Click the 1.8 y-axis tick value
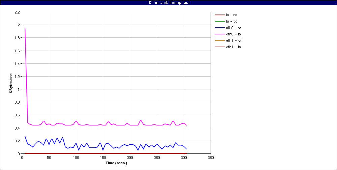 (17, 38)
